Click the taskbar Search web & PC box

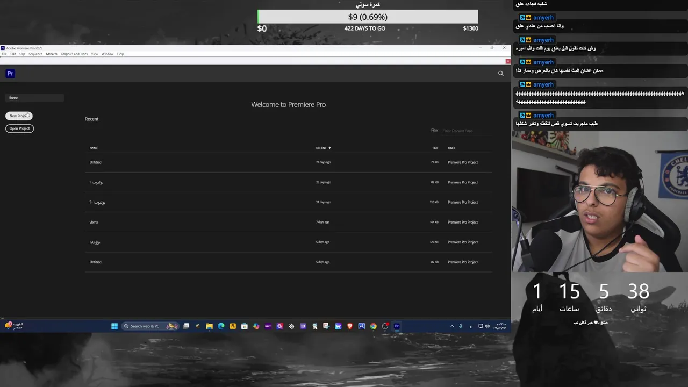pyautogui.click(x=149, y=326)
